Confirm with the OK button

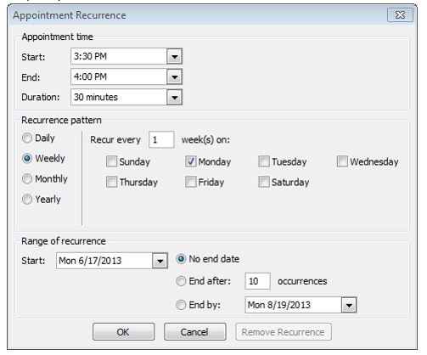pos(123,332)
